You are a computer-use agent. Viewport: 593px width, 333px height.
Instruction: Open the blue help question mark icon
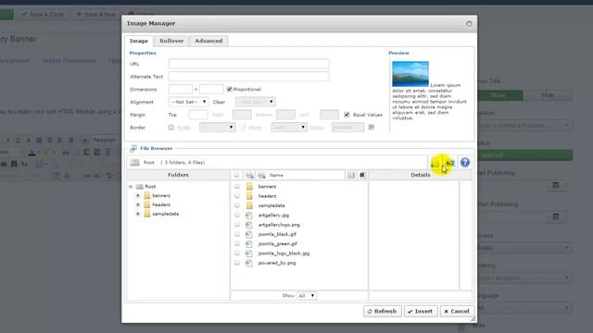(x=465, y=163)
